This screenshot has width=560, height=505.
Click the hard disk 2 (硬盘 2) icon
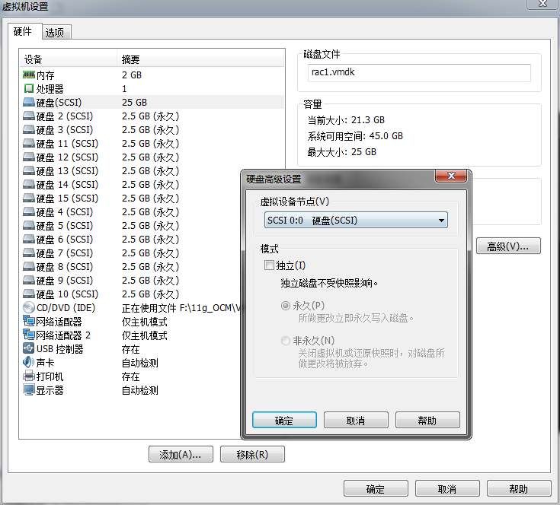coord(29,116)
